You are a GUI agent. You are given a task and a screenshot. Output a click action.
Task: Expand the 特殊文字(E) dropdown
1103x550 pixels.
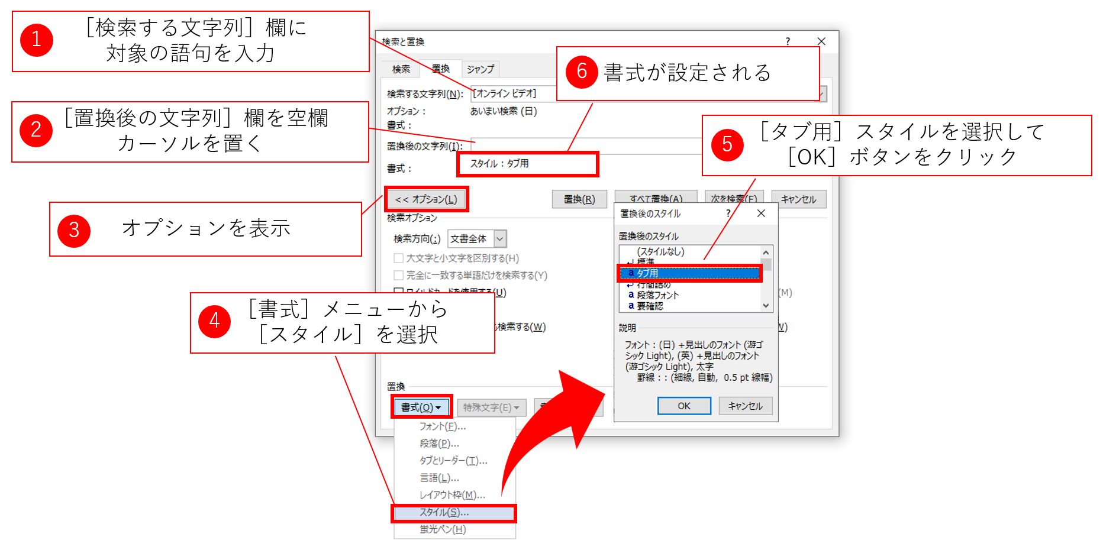[491, 407]
